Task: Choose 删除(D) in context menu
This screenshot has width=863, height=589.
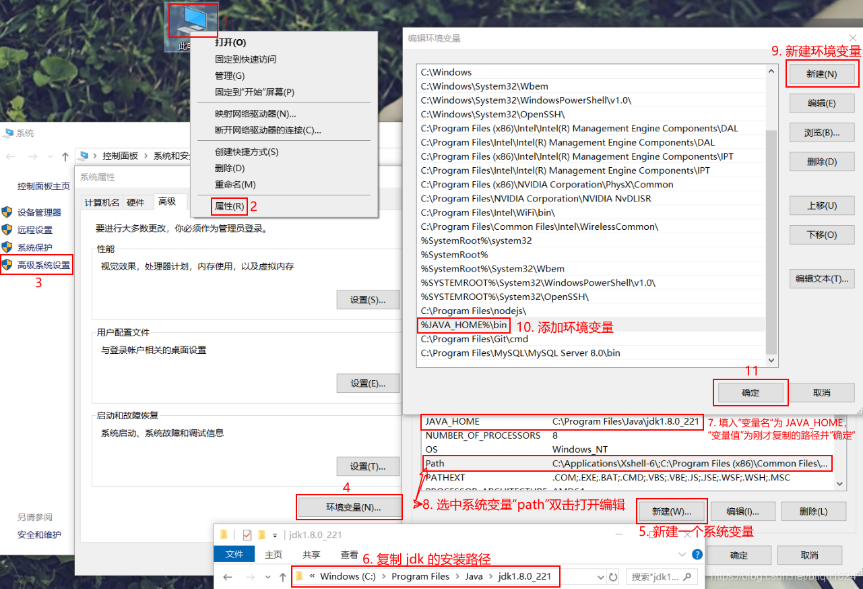Action: 230,168
